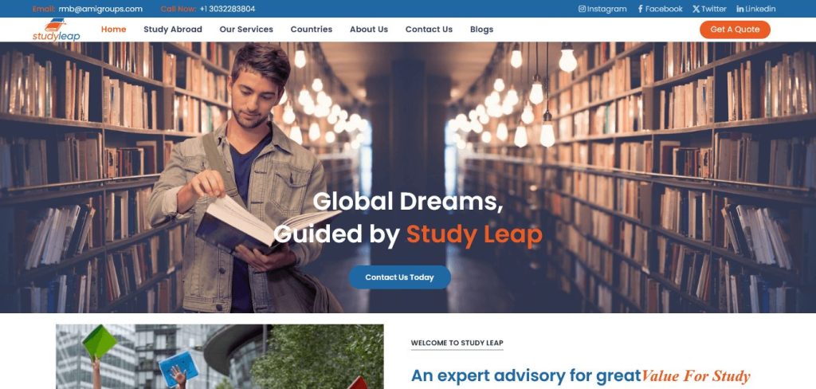Viewport: 816px width, 389px height.
Task: Open the Countries menu
Action: 312,29
